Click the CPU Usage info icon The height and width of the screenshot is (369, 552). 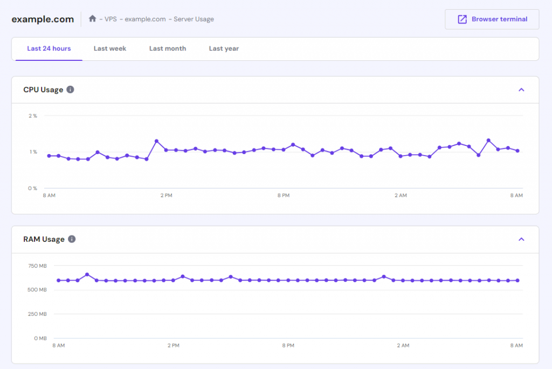[71, 90]
